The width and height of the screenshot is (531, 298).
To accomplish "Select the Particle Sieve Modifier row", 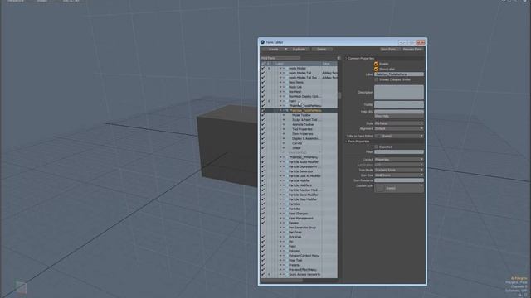I will pos(299,195).
